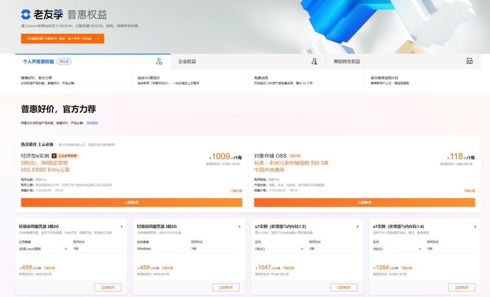Click 立即购买 for 经济型e实例
The width and height of the screenshot is (490, 297).
[x=131, y=202]
